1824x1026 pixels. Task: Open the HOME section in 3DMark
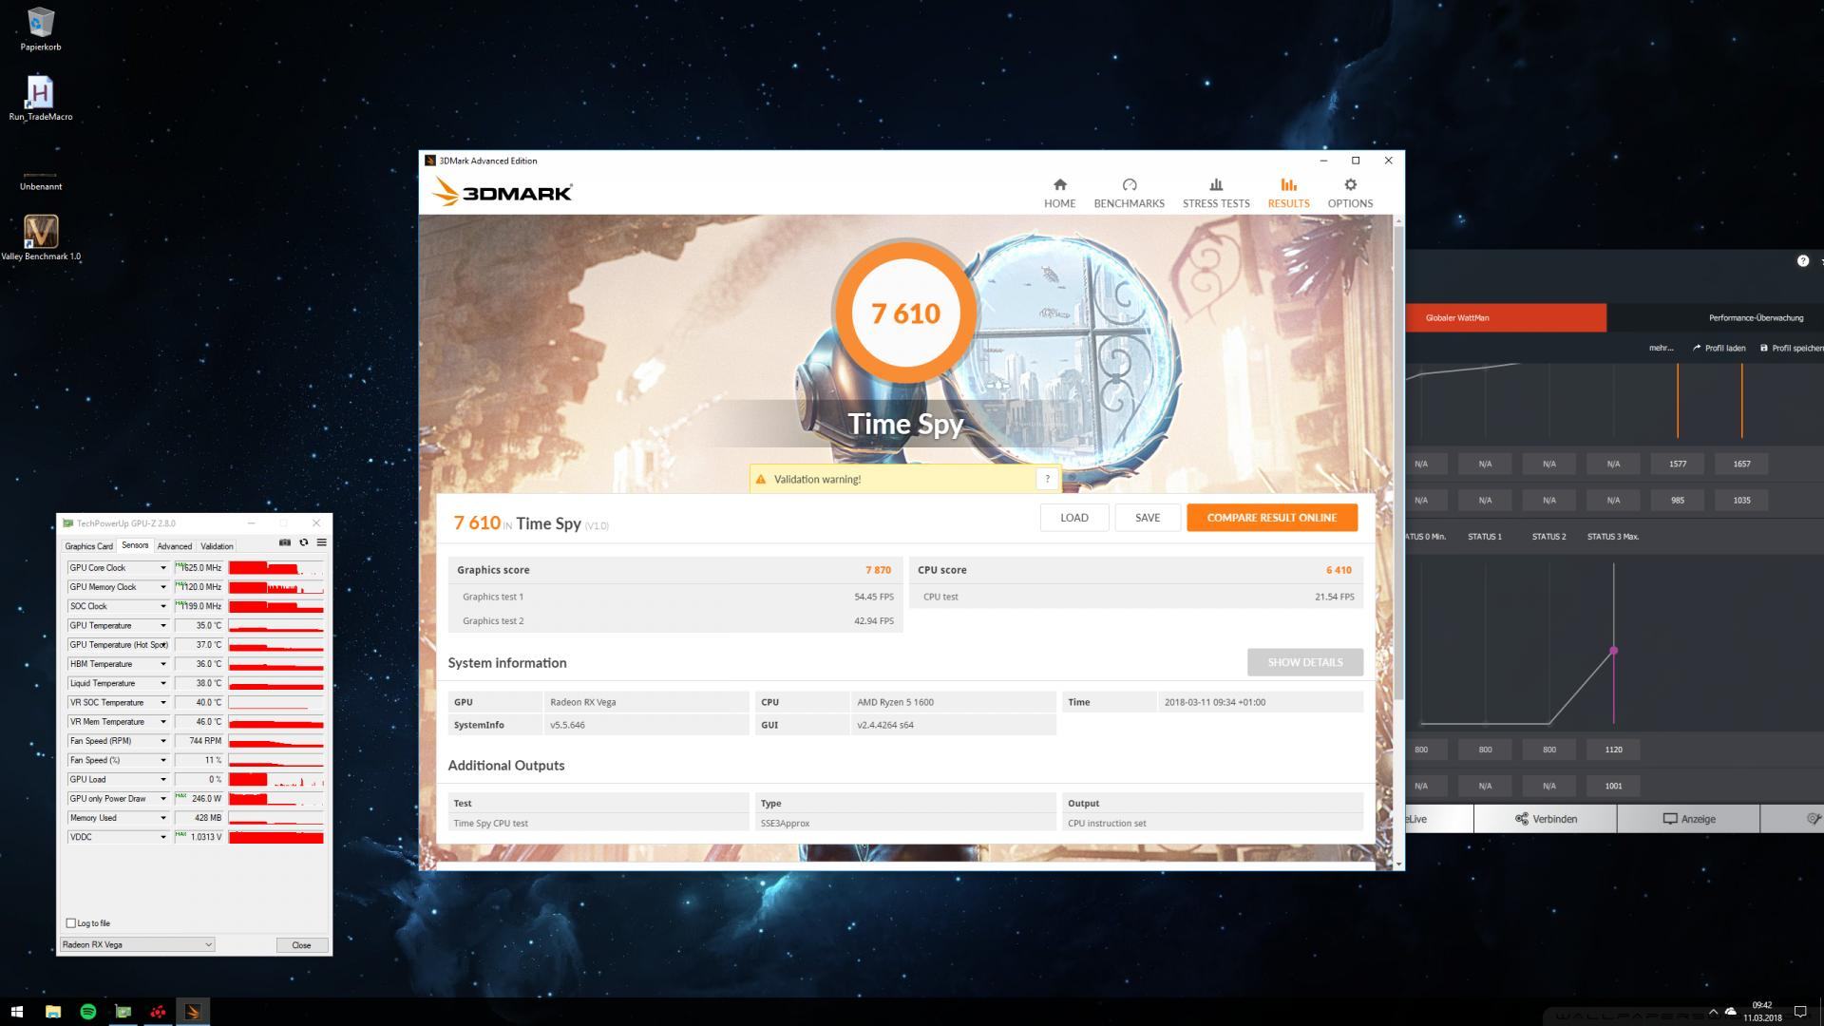click(1059, 193)
